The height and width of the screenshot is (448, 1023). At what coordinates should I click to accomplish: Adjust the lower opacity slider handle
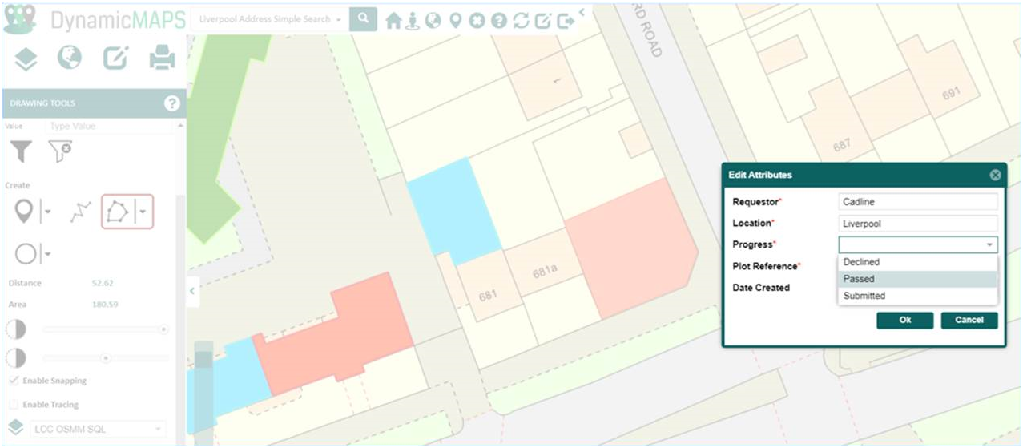[x=105, y=358]
